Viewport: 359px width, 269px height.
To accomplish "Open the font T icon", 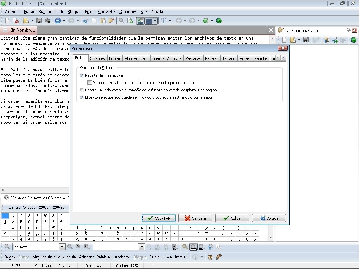I will (164, 21).
